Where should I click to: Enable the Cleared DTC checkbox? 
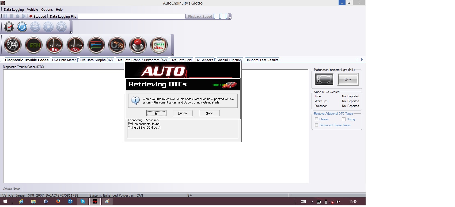click(x=317, y=119)
